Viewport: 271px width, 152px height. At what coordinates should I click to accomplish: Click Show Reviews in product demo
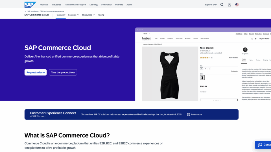pyautogui.click(x=233, y=58)
